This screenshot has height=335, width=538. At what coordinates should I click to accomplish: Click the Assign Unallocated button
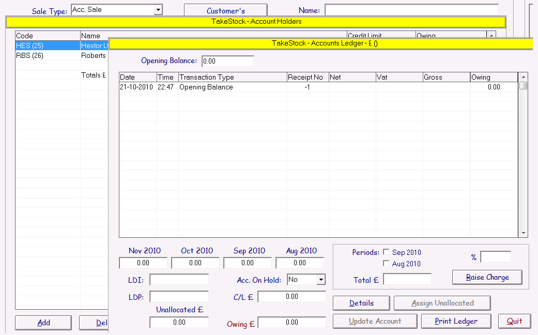pyautogui.click(x=442, y=303)
